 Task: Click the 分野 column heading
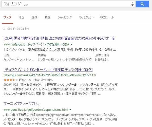coord(6,55)
